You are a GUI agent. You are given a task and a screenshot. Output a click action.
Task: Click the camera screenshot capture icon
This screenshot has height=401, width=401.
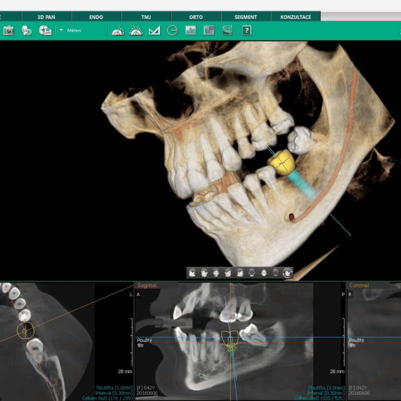pos(9,31)
